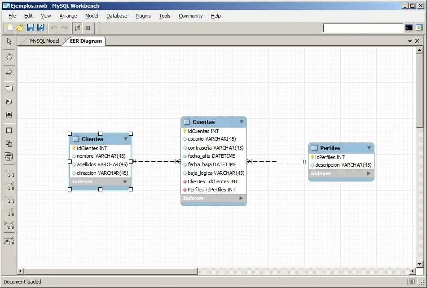427x288 pixels.
Task: Redo the action in the toolbar
Action: (64, 28)
